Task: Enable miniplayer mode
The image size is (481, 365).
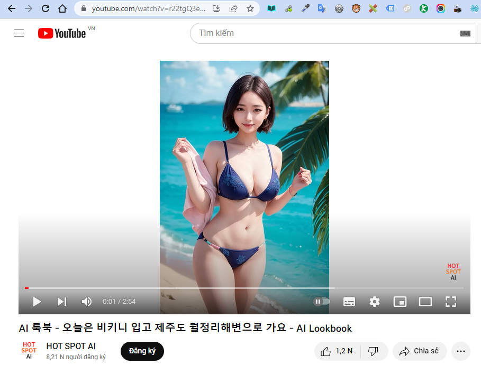Action: point(400,302)
